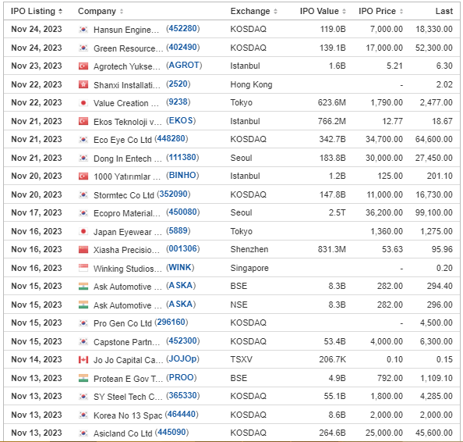Open the BINHO ticker link
Viewport: 463px width, 442px height.
(182, 175)
